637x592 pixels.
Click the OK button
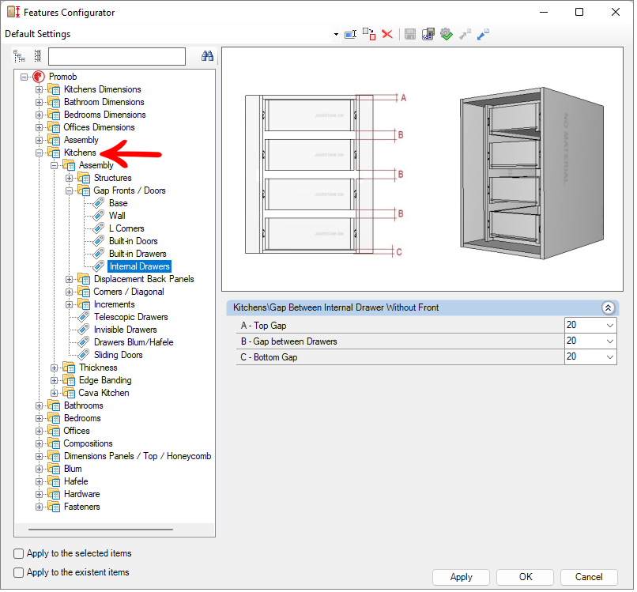(x=525, y=577)
